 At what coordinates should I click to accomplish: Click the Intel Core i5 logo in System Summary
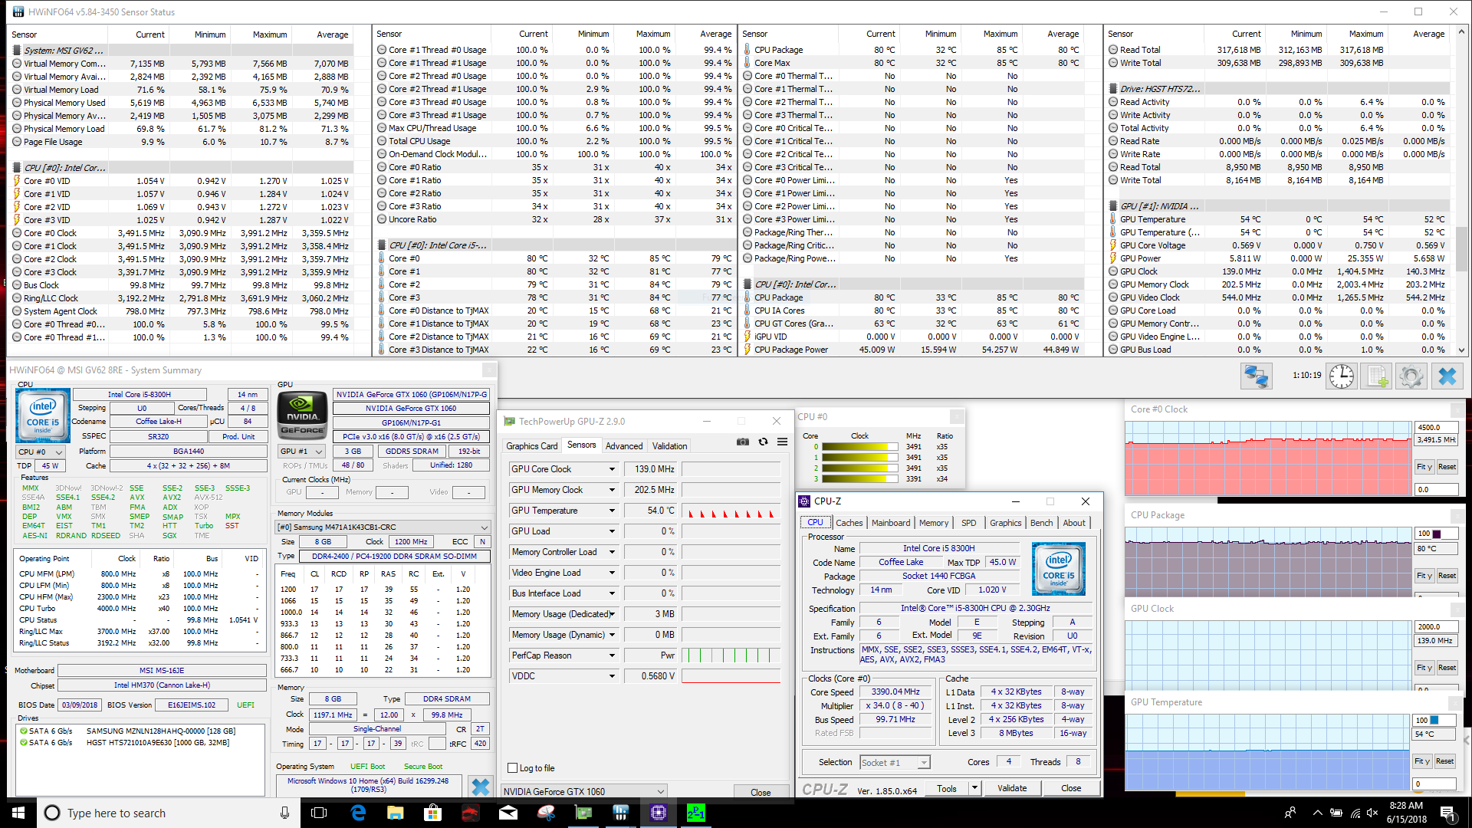coord(43,416)
